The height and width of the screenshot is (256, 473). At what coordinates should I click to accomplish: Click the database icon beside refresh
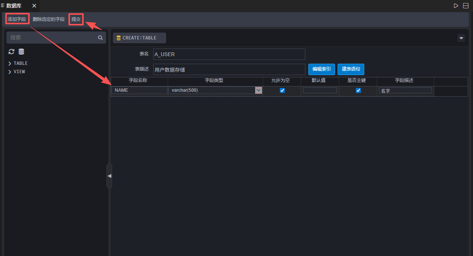21,52
